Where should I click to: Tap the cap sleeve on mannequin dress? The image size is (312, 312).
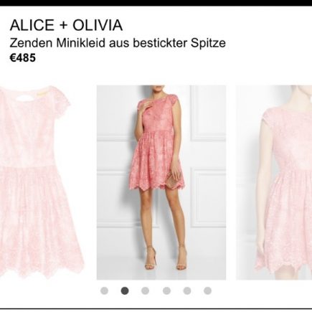click(265, 117)
